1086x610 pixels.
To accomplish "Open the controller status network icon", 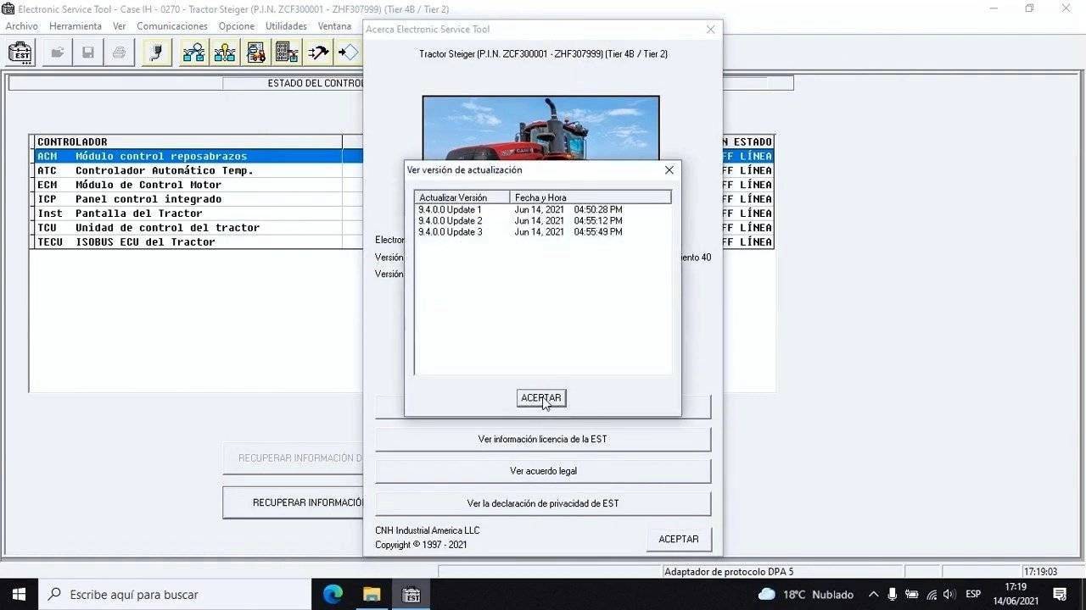I will pyautogui.click(x=194, y=53).
